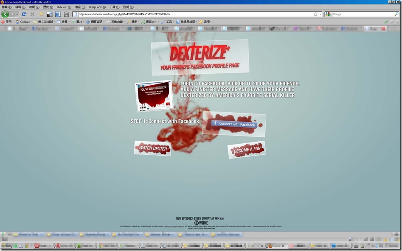Click the page identity icon in the address bar
Viewport: 402px width, 251px height.
[x=75, y=14]
